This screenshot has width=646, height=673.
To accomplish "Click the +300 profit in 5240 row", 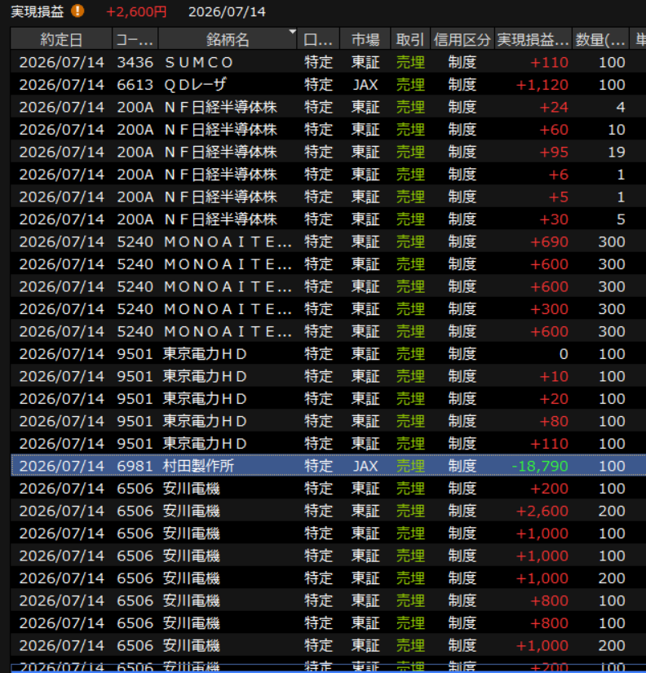I will tap(549, 309).
